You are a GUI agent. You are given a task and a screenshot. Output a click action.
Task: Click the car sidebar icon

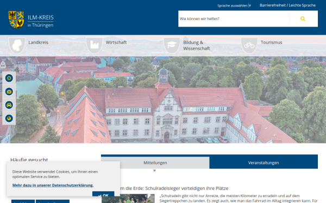coord(9,105)
